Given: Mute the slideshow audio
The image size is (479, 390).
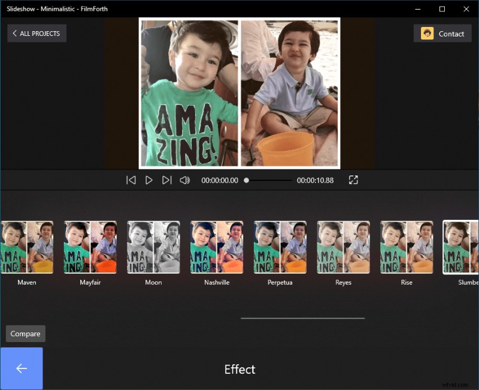Looking at the screenshot, I should pyautogui.click(x=185, y=180).
